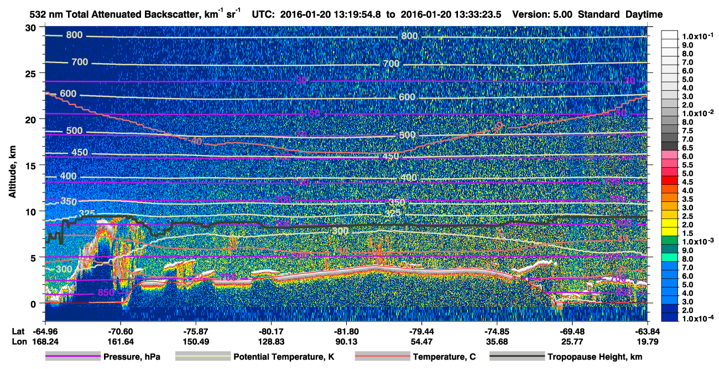Click the 'Lat' row label
The width and height of the screenshot is (719, 369).
(18, 331)
